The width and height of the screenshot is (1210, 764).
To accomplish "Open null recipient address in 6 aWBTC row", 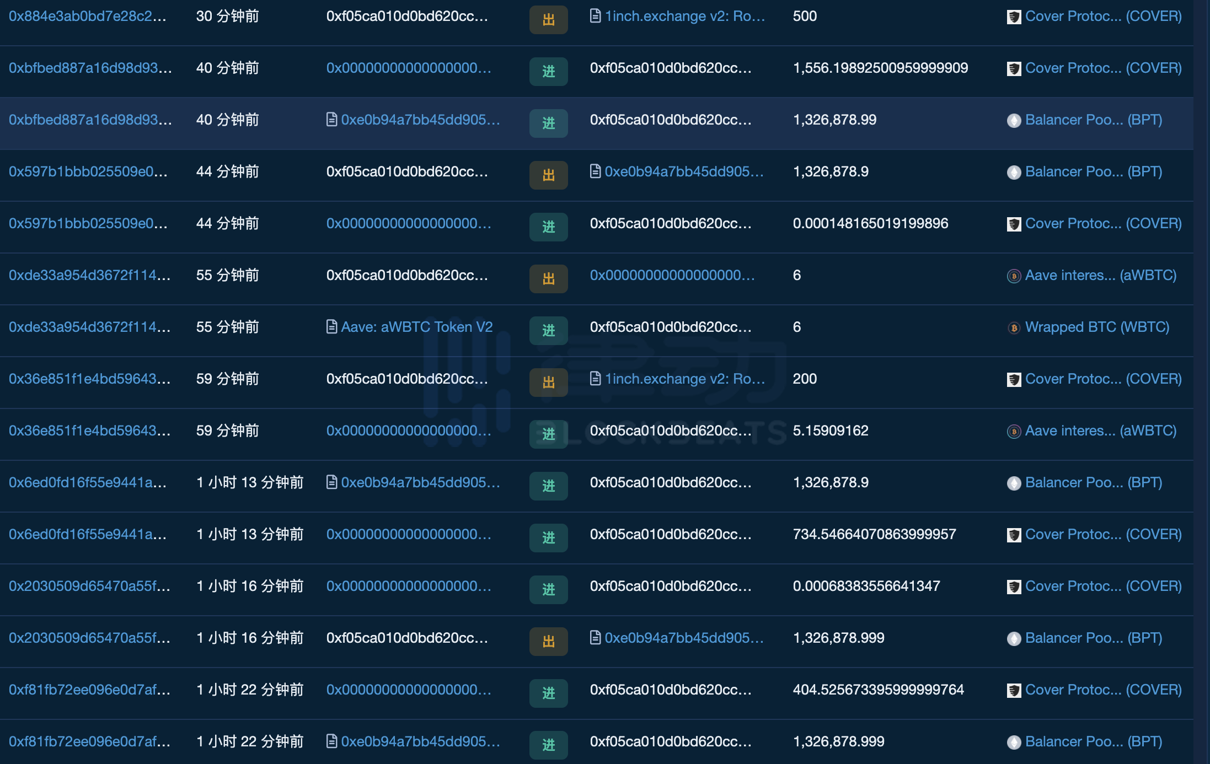I will tap(672, 275).
